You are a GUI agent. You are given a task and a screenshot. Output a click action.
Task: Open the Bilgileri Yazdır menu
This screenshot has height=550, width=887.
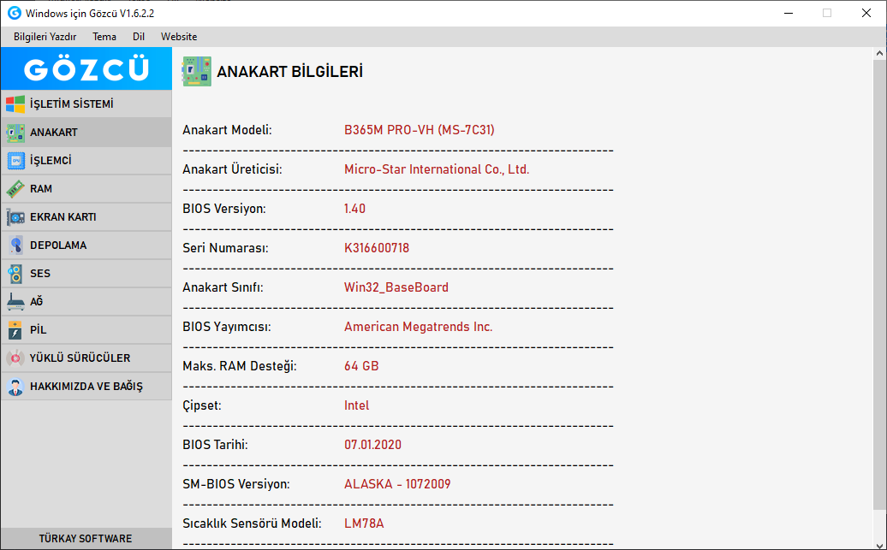coord(45,37)
